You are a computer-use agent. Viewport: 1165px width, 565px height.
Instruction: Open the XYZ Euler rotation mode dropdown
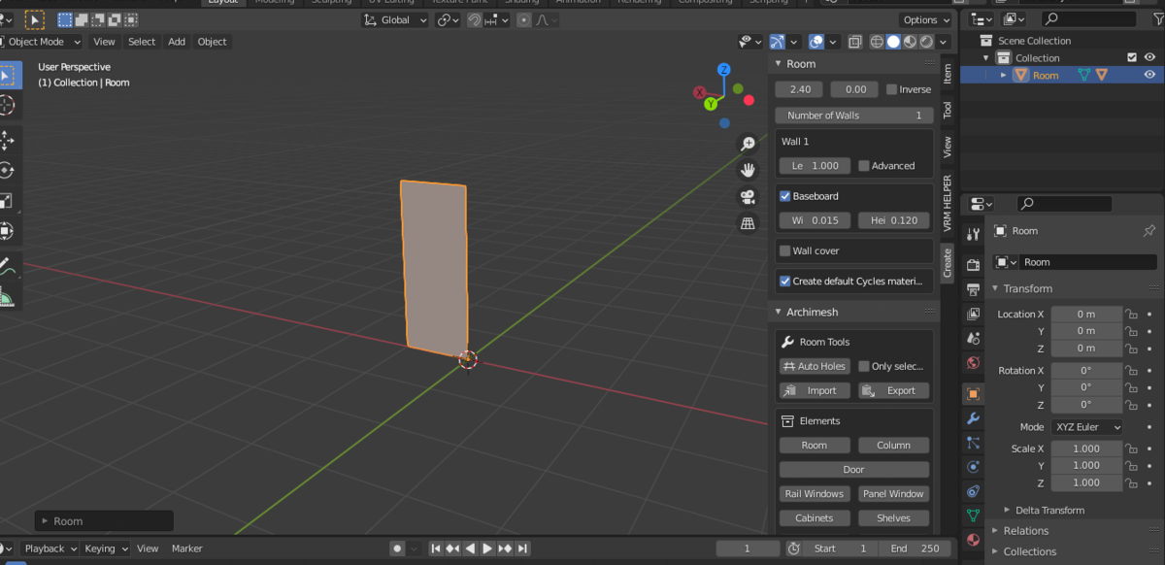click(x=1085, y=427)
